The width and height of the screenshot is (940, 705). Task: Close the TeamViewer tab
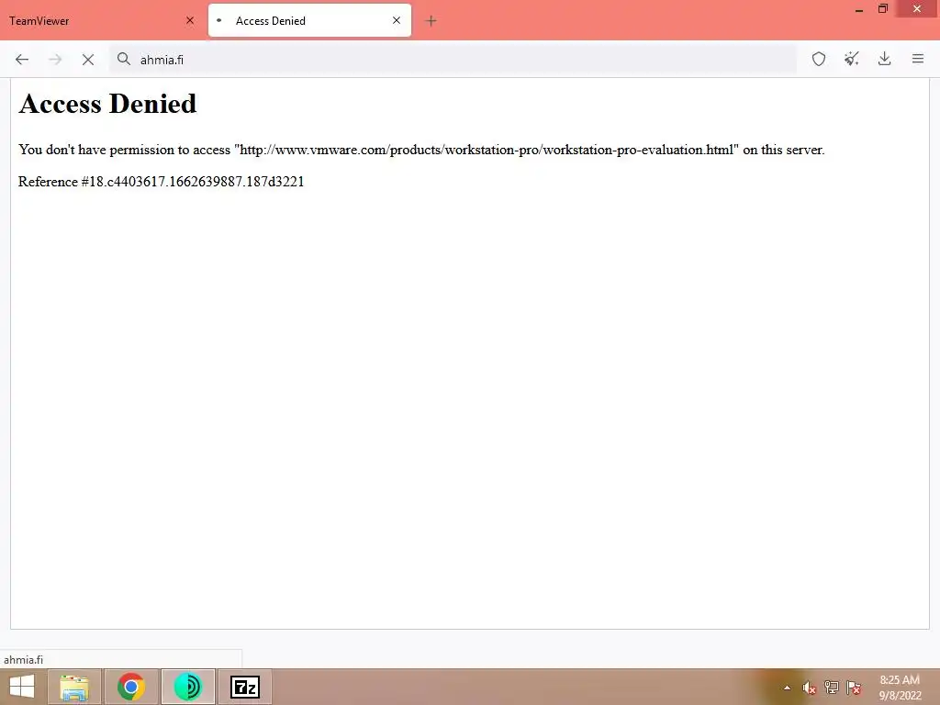190,20
